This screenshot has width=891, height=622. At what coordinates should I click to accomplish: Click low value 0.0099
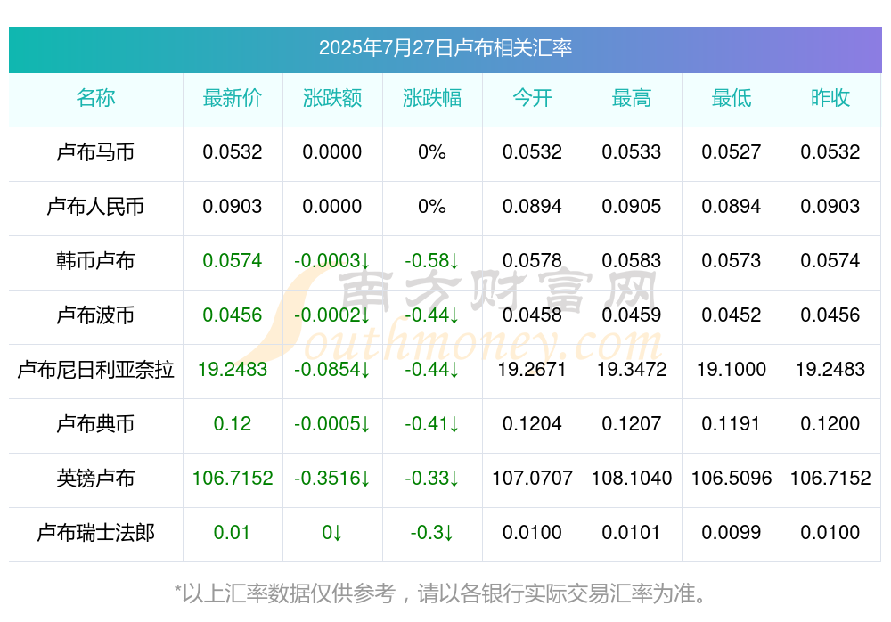click(x=732, y=533)
